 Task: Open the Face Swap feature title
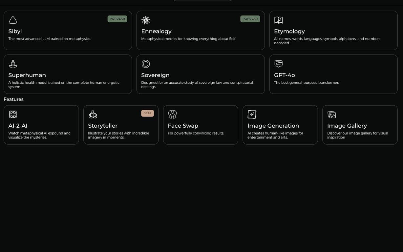[183, 126]
